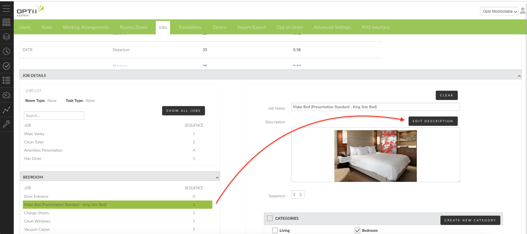Open the Device tab
This screenshot has height=234, width=527.
[220, 27]
